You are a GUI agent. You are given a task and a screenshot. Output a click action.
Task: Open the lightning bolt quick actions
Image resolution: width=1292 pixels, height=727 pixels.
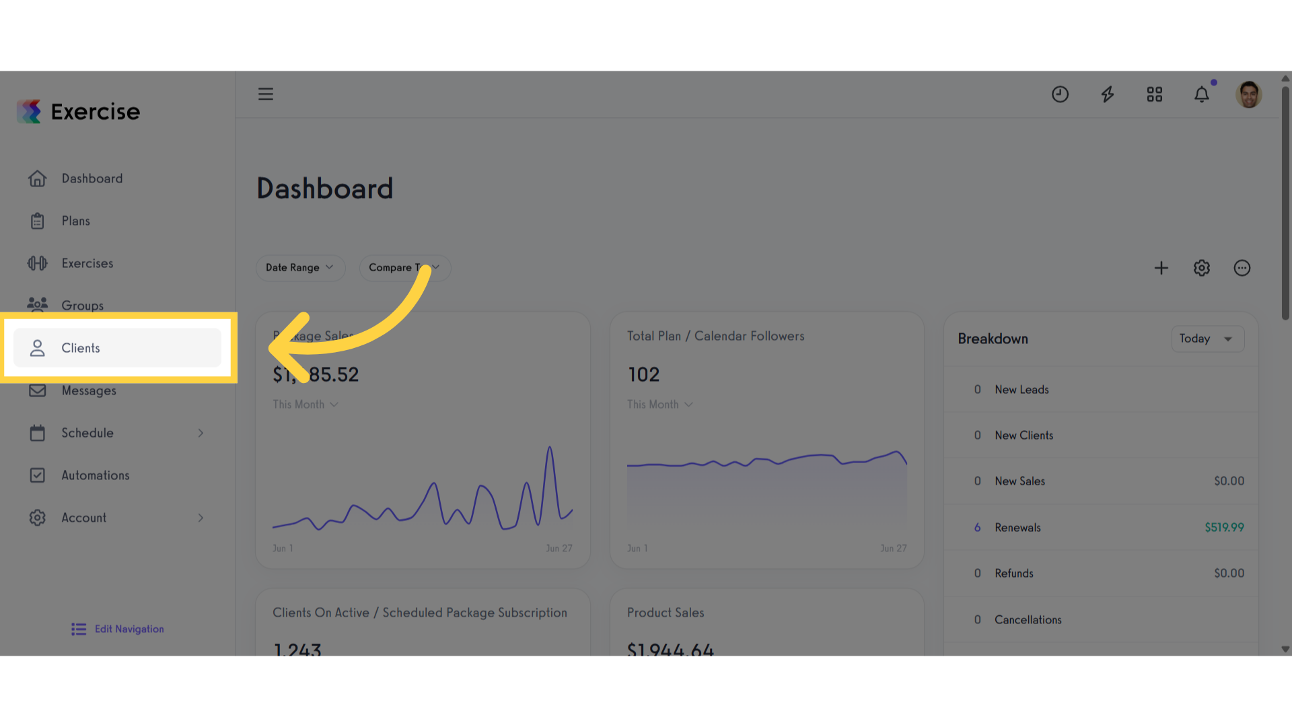[x=1108, y=94]
